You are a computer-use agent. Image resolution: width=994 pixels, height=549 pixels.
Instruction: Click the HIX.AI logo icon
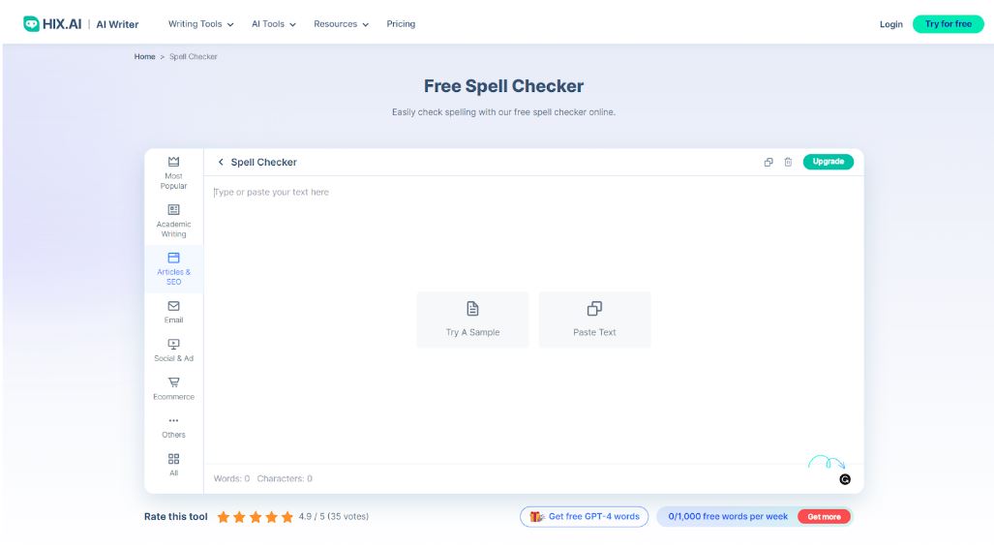click(x=31, y=24)
